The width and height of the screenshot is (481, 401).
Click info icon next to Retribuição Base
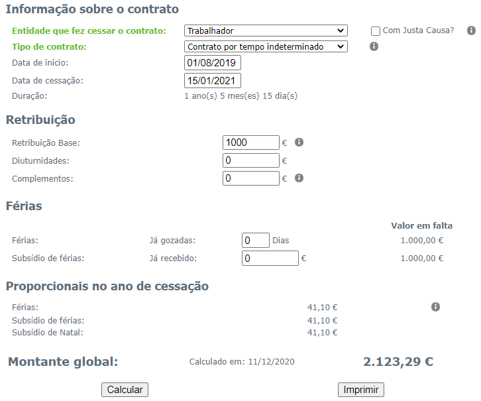click(299, 143)
